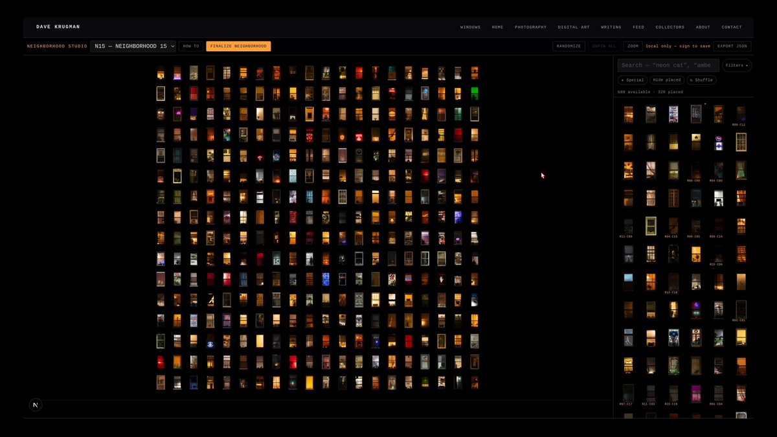Screen dimensions: 777x437
Task: Choose the thumbnail labeled R12-C18
Action: click(x=673, y=282)
